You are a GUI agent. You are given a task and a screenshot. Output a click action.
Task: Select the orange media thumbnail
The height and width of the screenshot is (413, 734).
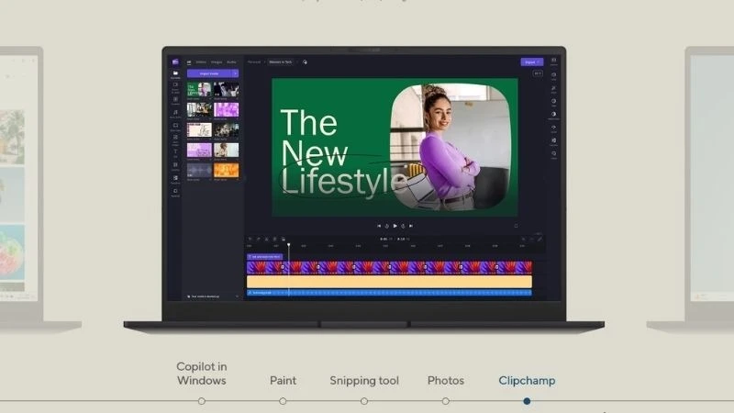(226, 170)
